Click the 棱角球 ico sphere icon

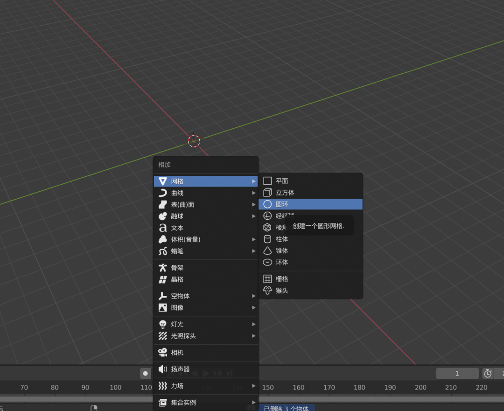point(267,228)
